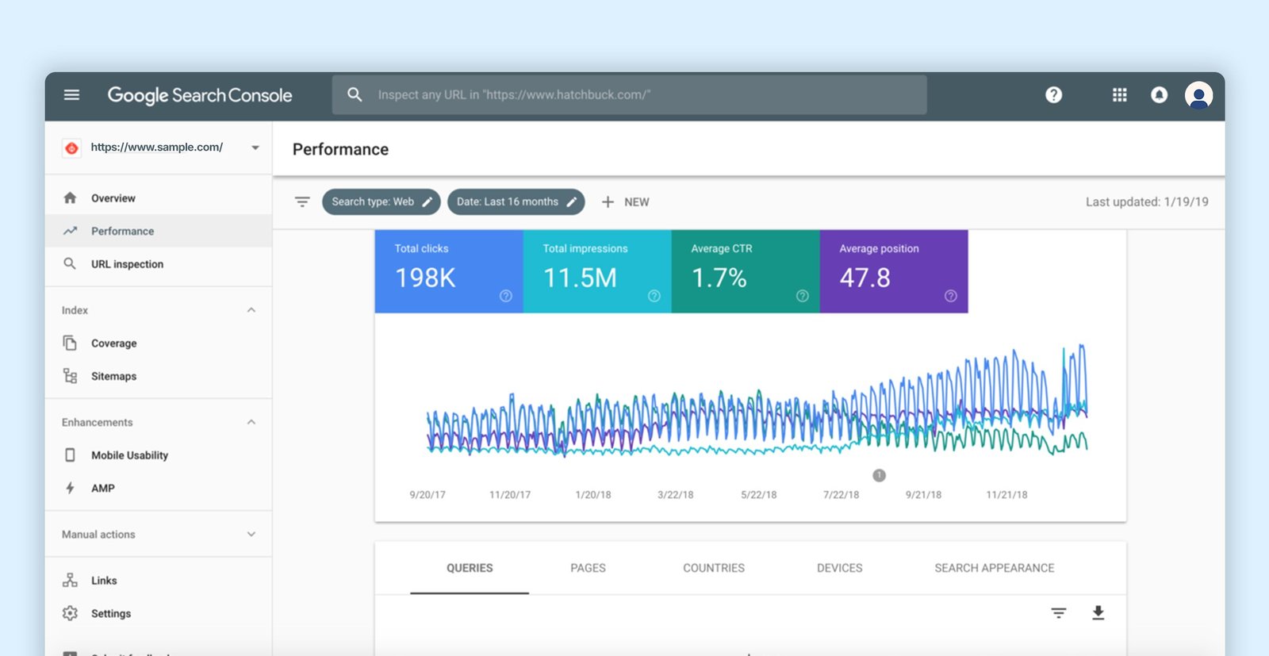
Task: Toggle the Total clicks metric card
Action: [x=449, y=271]
